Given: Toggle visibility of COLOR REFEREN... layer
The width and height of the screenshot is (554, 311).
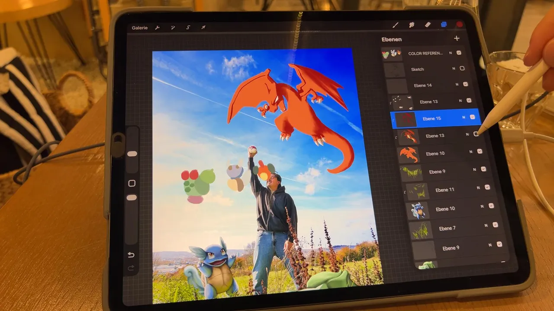Looking at the screenshot, I should [x=459, y=53].
